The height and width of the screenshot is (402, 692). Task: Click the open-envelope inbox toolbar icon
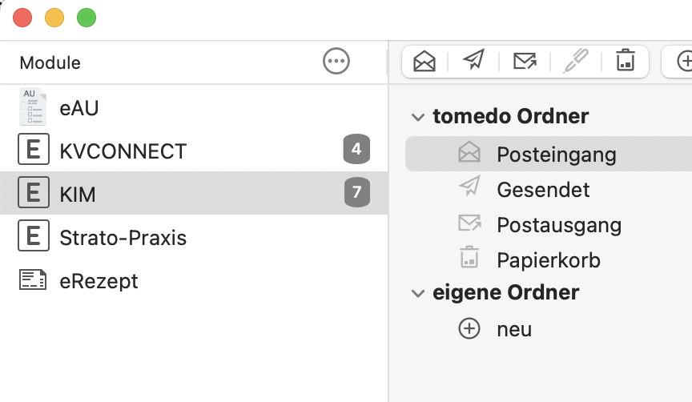(424, 61)
